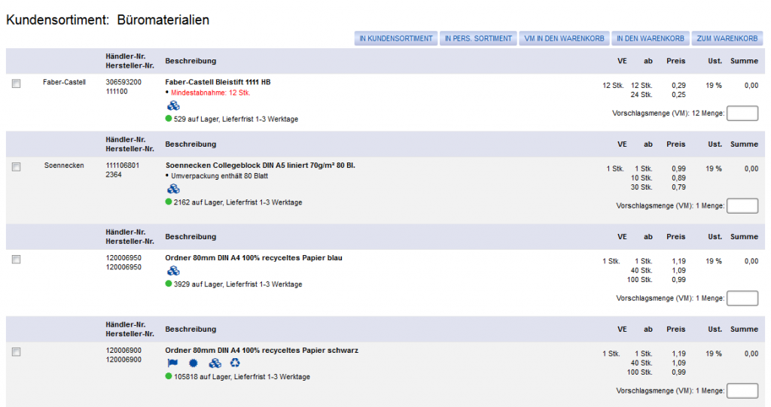Click the blue flag icon under Ordner schwarz

172,363
